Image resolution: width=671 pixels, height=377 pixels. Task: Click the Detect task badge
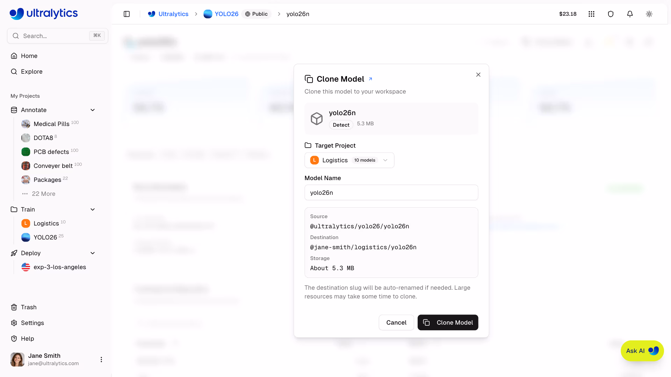pos(341,125)
